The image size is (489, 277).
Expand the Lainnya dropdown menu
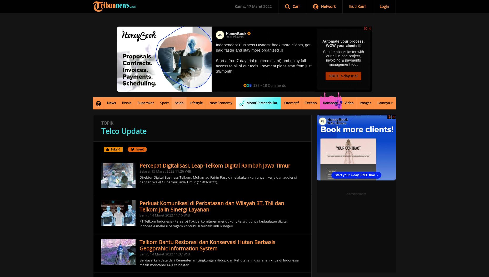(x=385, y=103)
